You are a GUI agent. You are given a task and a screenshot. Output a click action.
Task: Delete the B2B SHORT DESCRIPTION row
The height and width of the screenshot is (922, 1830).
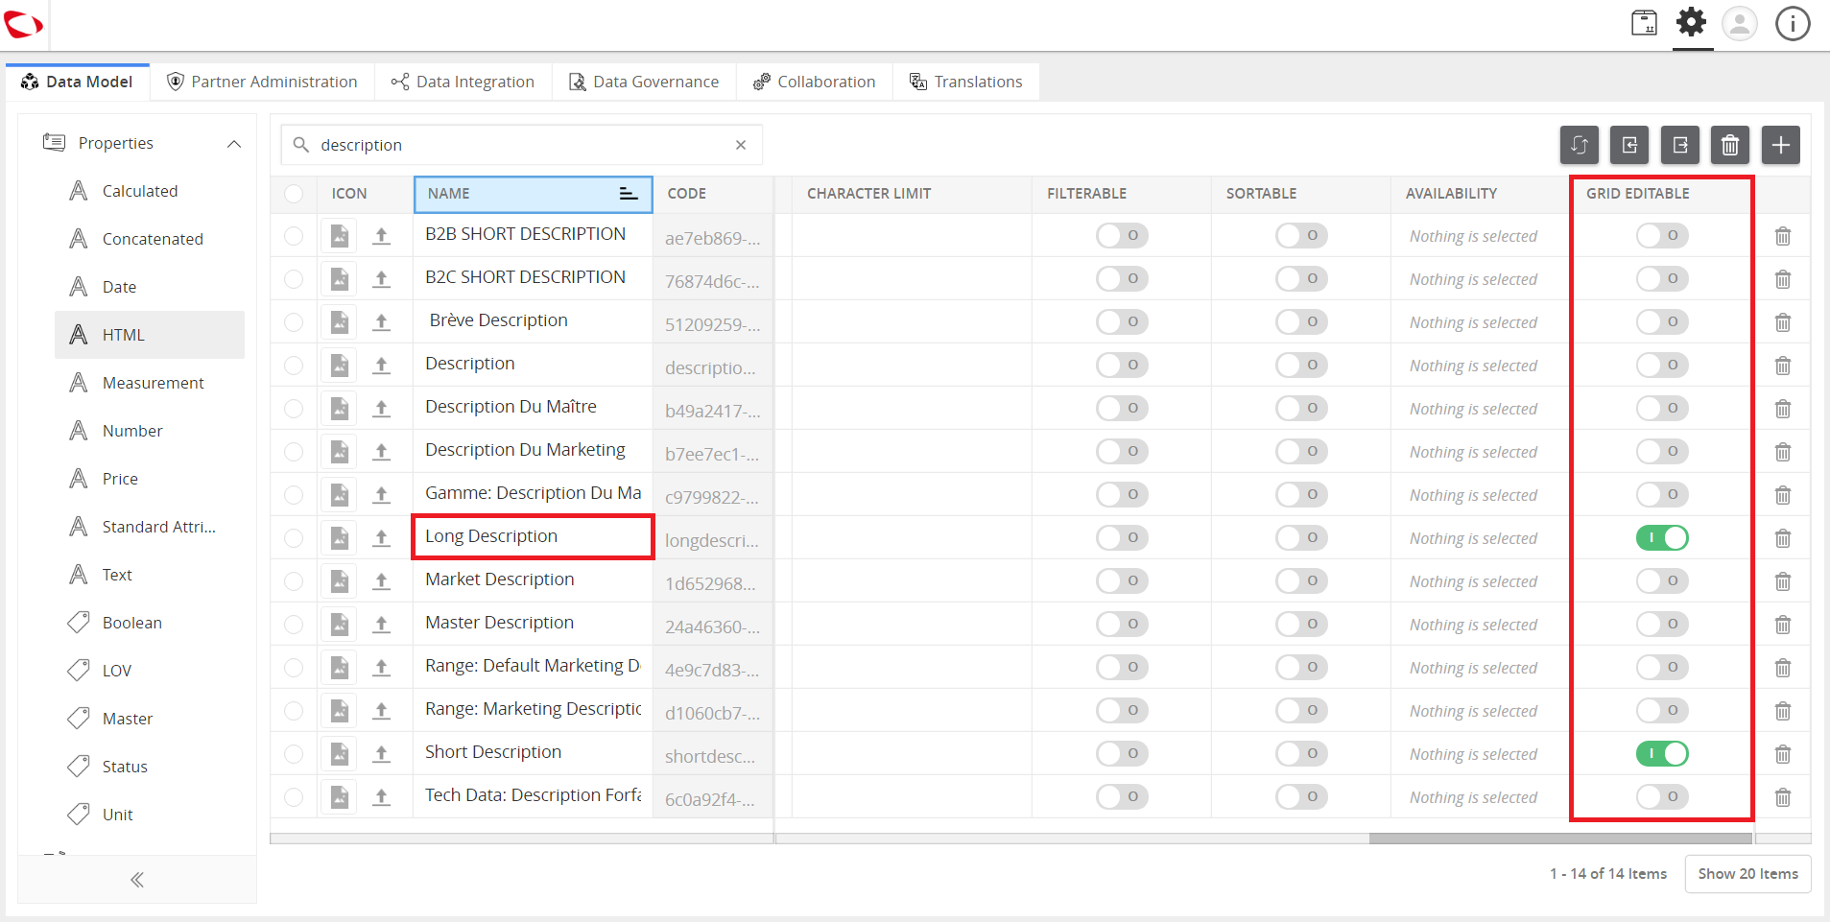click(x=1782, y=236)
